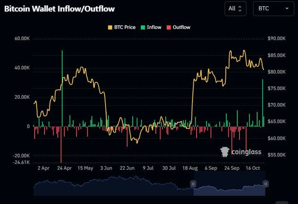Click the 24 Apr x-axis label
Screen dimensions: 298x204
[64, 168]
